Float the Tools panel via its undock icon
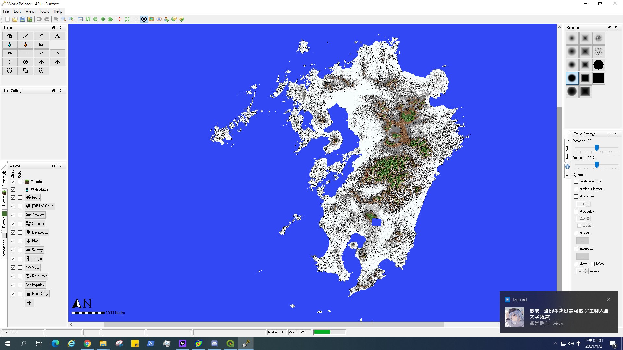The image size is (623, 350). 54,28
